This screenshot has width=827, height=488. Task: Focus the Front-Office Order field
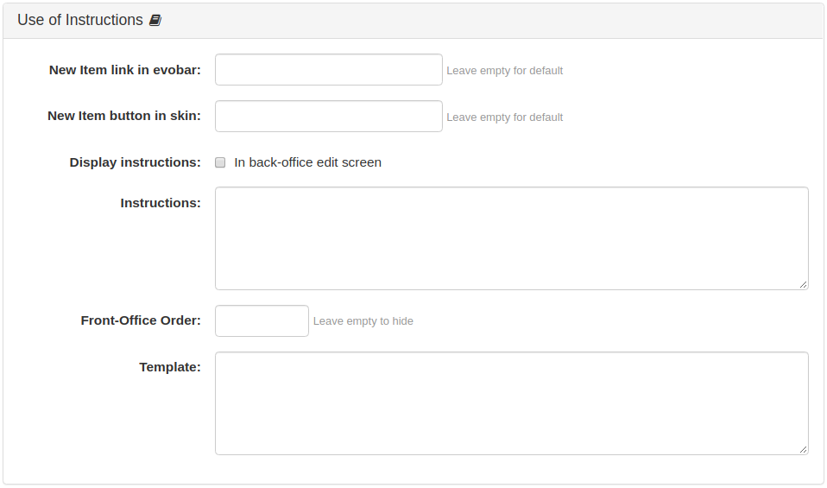pos(262,320)
